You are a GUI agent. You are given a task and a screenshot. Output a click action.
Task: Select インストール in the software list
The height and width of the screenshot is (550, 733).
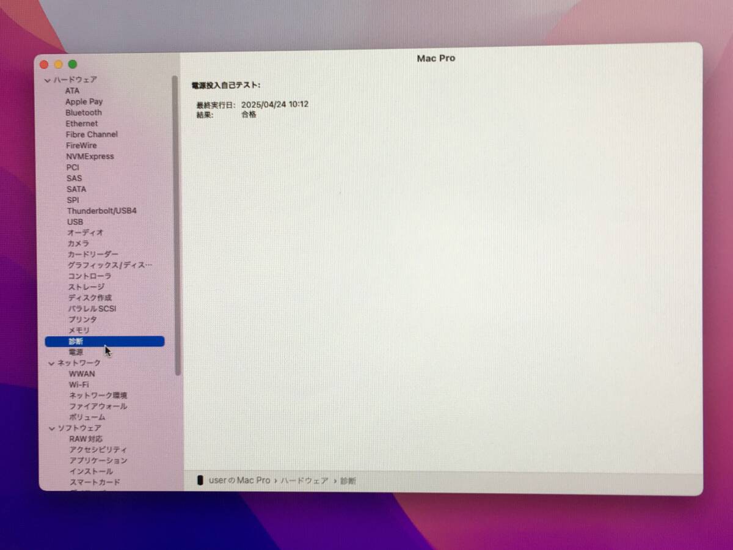click(90, 472)
